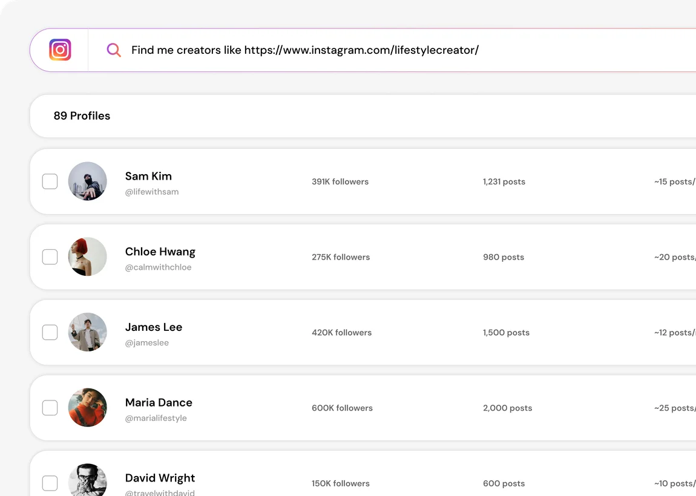Select the James Lee row checkbox
The image size is (696, 496).
[x=50, y=332]
